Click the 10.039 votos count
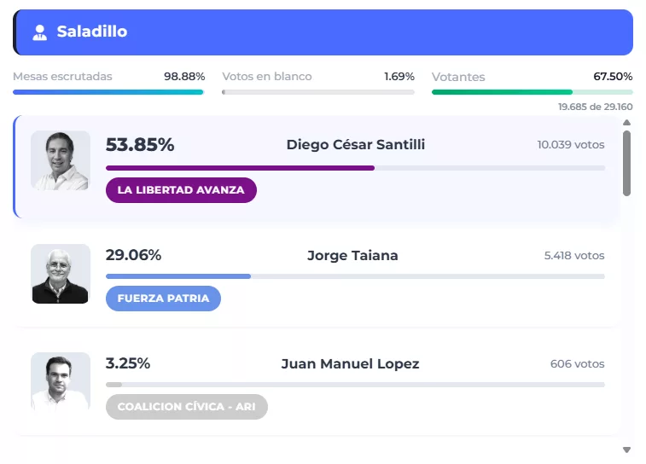 tap(570, 145)
